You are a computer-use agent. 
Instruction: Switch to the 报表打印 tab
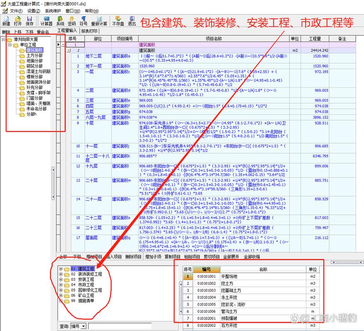click(89, 31)
